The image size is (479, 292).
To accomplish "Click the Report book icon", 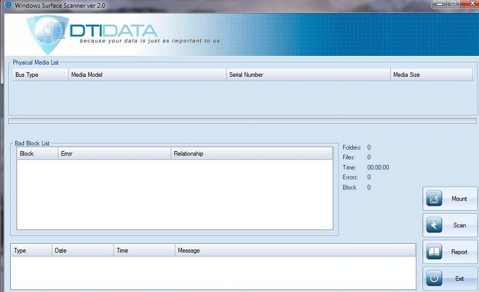I will [435, 252].
